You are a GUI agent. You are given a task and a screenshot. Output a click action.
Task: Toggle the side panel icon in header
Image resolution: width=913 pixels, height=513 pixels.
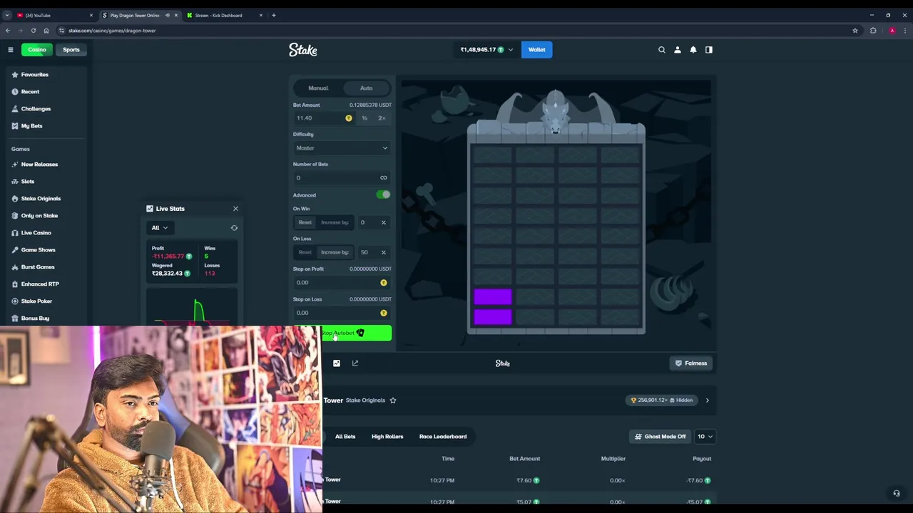pos(709,50)
